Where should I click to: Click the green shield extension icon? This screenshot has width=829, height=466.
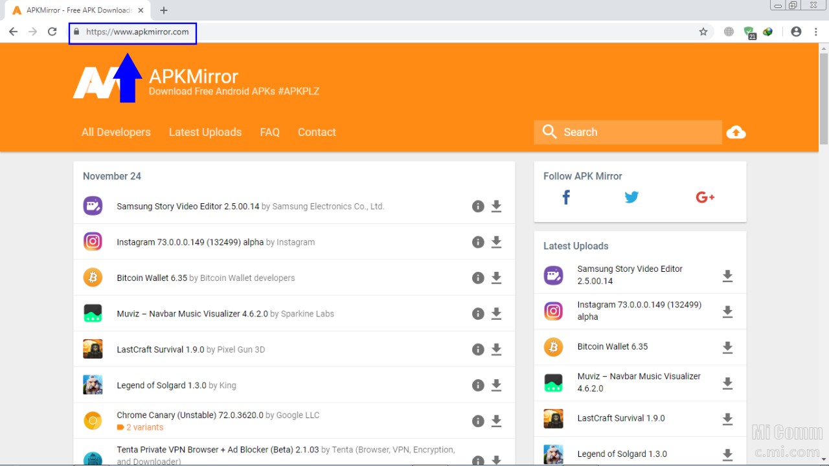point(749,32)
